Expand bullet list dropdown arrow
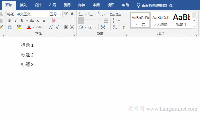200x114 pixels. 85,14
